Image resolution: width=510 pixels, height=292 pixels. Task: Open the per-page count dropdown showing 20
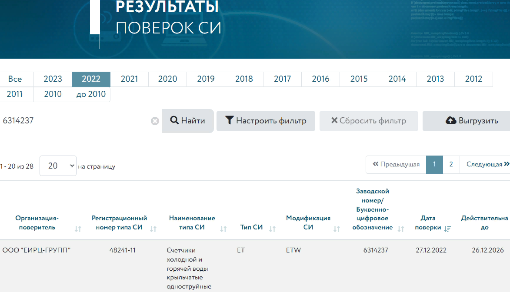pos(58,166)
